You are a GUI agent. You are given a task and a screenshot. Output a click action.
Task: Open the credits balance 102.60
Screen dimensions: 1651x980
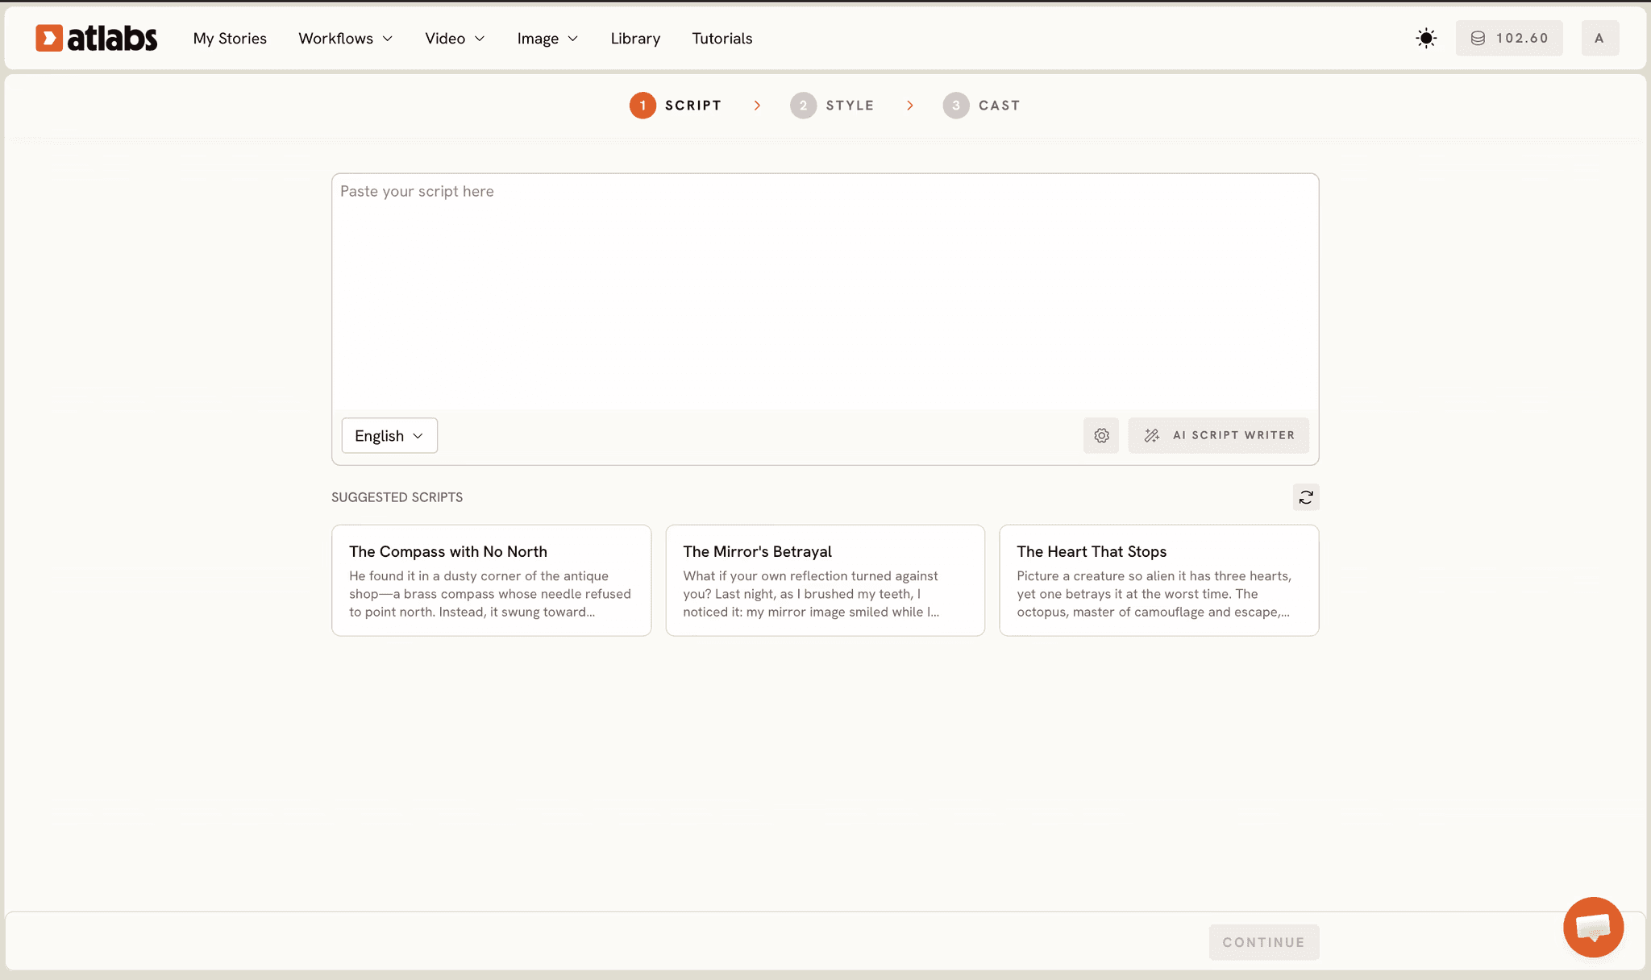pyautogui.click(x=1509, y=38)
